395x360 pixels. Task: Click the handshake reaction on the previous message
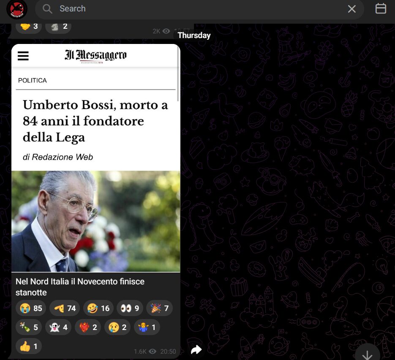[x=29, y=26]
